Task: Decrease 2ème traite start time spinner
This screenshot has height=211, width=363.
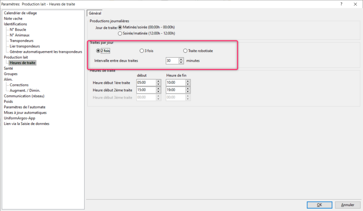Action: click(x=158, y=92)
